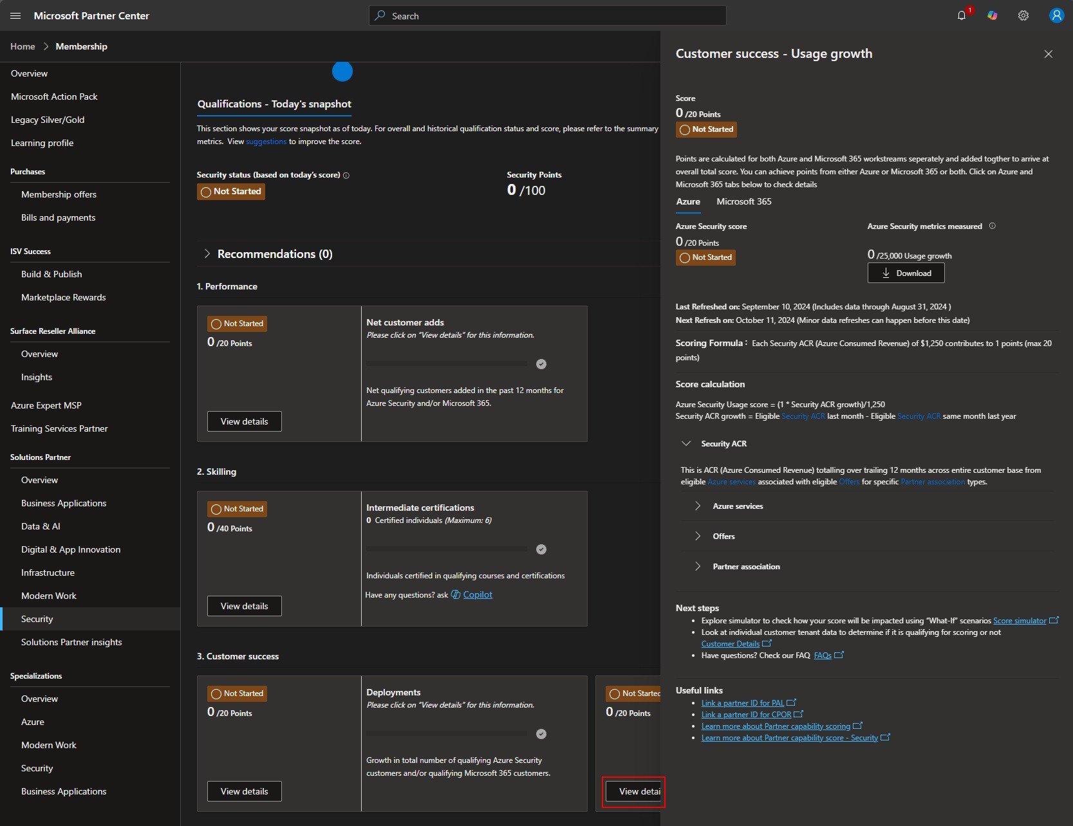Switch to the Microsoft 365 tab
1073x826 pixels.
(743, 201)
